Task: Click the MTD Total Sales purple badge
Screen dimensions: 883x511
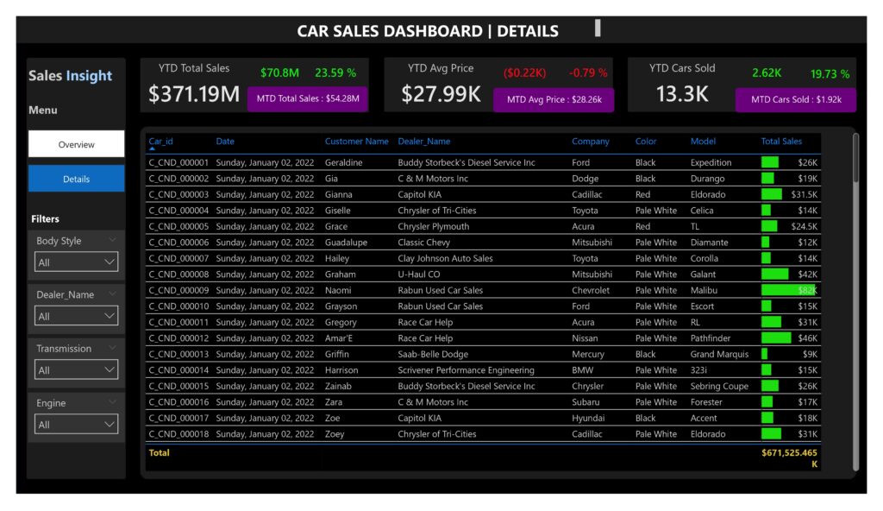Action: (308, 99)
